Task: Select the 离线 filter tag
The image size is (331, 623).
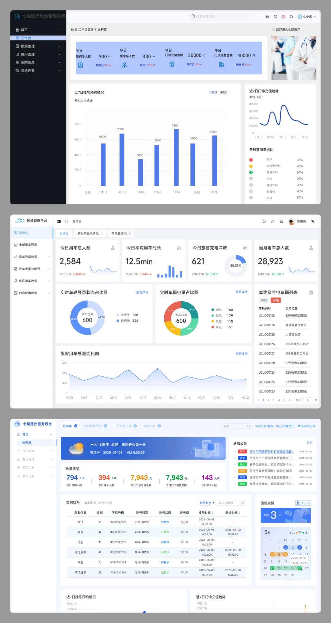Action: [264, 300]
